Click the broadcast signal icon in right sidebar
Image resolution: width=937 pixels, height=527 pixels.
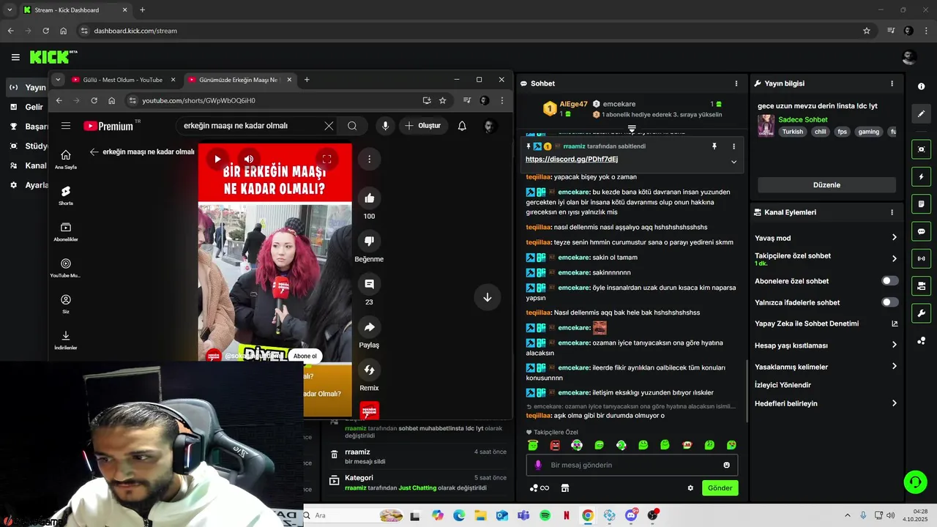coord(921,258)
